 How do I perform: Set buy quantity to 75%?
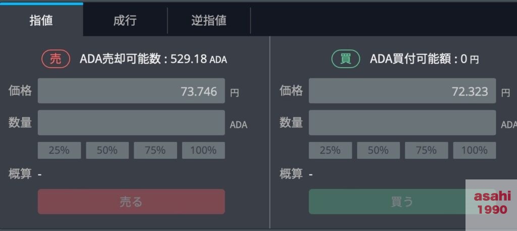click(426, 151)
